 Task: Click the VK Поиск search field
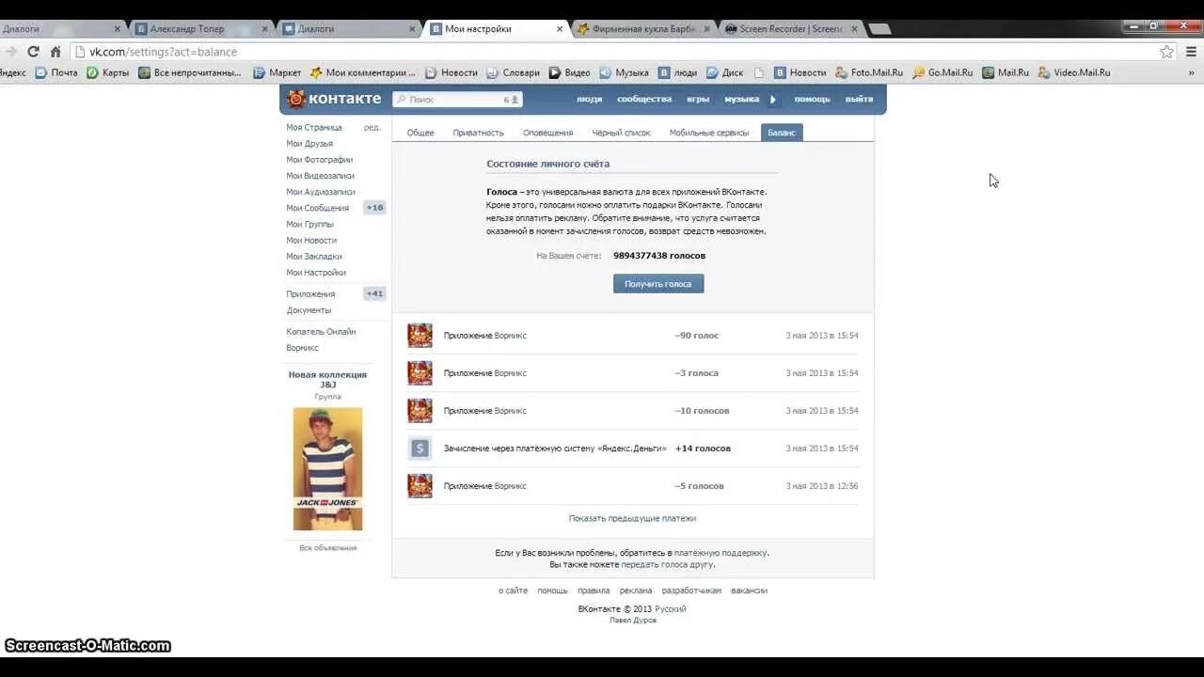pyautogui.click(x=457, y=99)
